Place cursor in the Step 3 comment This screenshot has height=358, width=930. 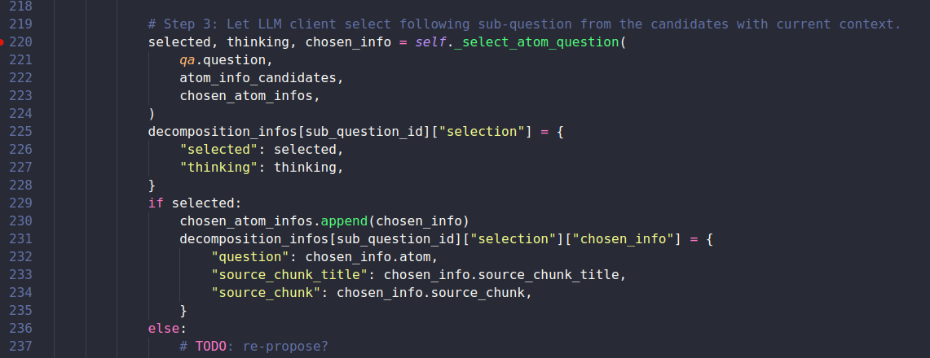coord(524,24)
